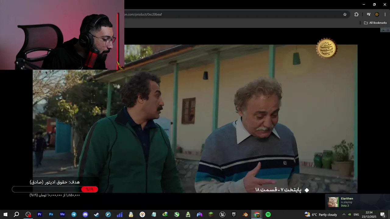
Task: Open Chrome media controls icon
Action: pos(369,14)
